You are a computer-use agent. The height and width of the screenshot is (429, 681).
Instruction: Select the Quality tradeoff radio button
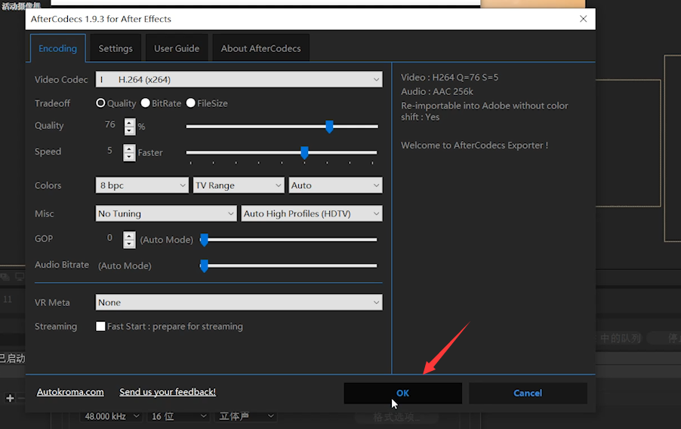pyautogui.click(x=100, y=103)
